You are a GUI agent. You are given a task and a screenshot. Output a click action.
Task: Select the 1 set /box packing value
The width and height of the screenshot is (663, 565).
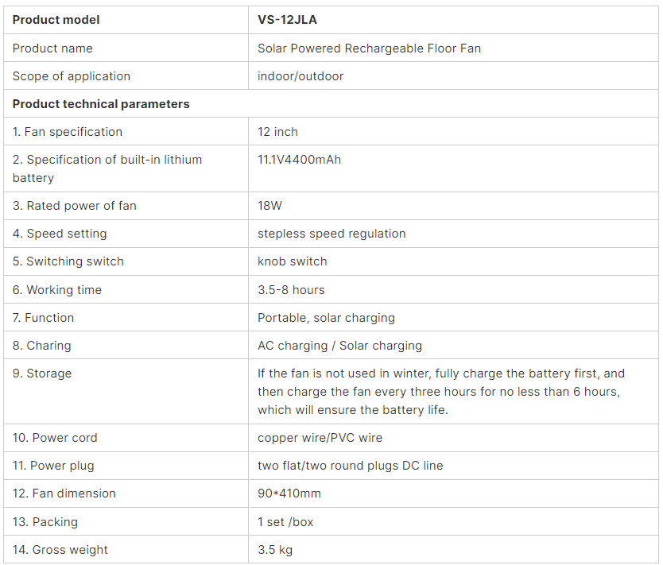[285, 522]
